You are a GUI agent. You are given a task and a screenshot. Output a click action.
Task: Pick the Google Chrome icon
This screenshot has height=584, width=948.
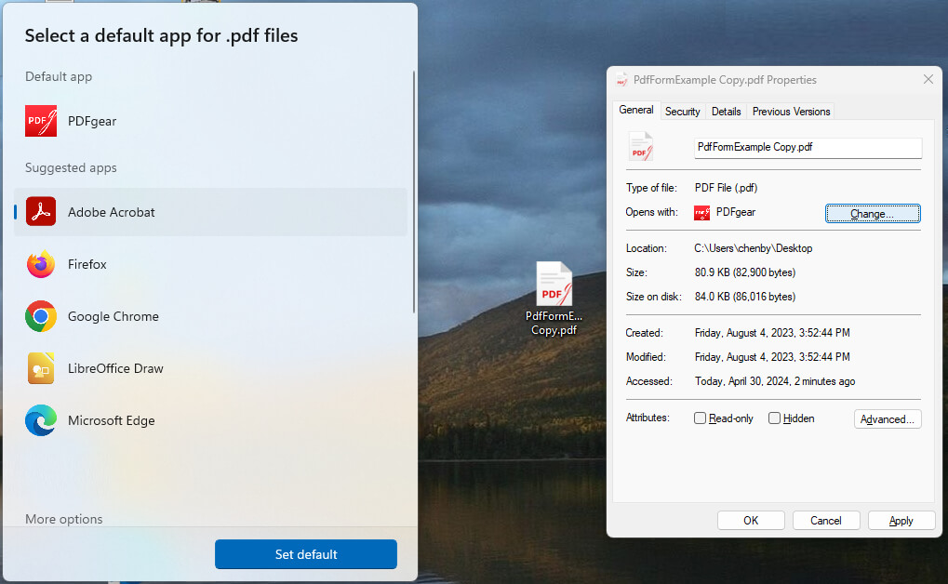41,316
